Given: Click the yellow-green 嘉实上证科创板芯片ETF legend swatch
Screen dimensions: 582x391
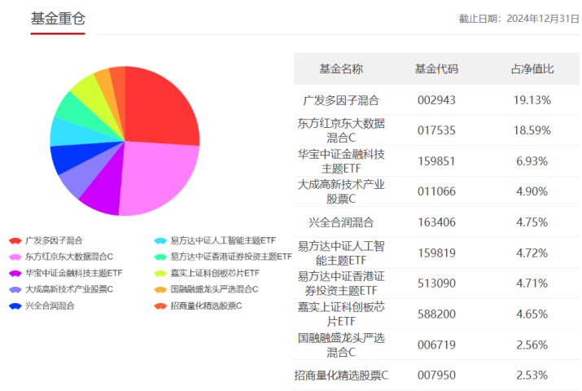Looking at the screenshot, I should click(160, 274).
